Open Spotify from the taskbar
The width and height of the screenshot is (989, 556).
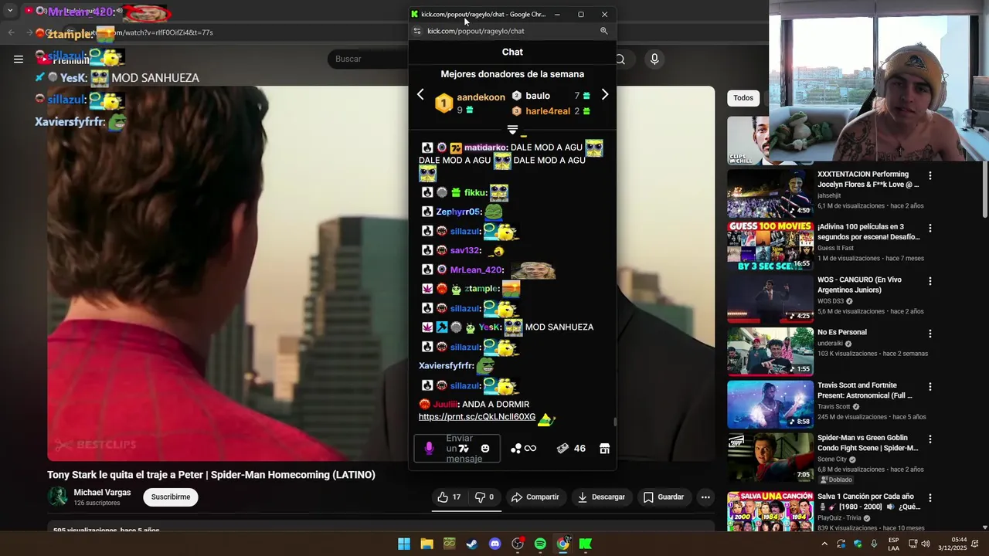click(540, 544)
